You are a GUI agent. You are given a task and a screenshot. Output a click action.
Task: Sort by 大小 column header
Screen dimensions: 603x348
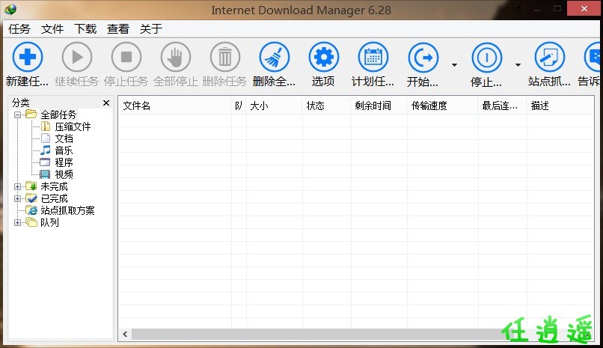(275, 106)
